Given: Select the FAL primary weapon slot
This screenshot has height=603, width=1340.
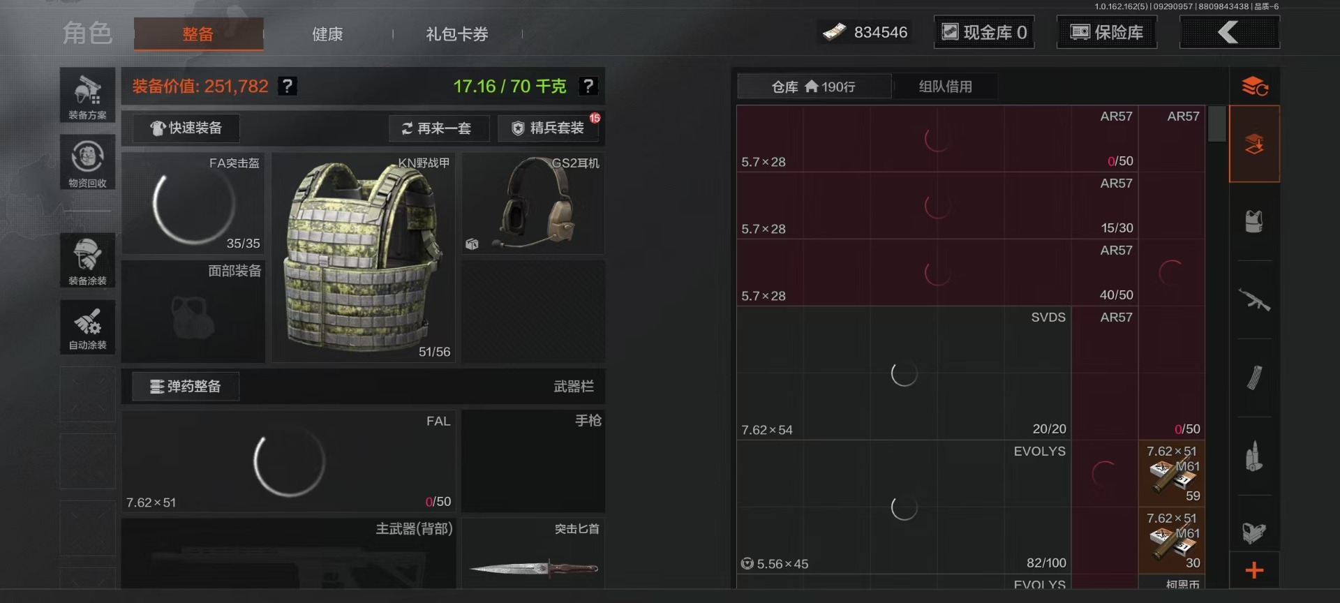Looking at the screenshot, I should (x=289, y=461).
